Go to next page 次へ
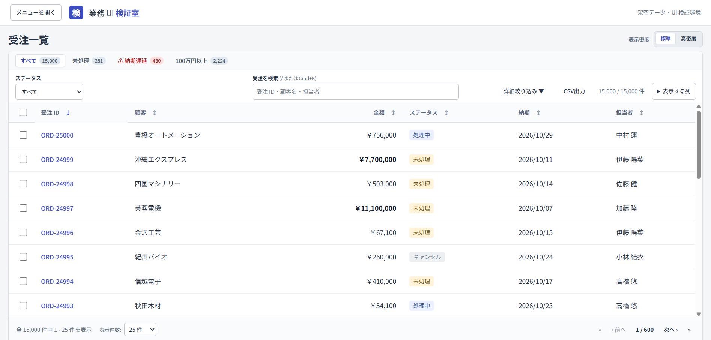 (670, 330)
